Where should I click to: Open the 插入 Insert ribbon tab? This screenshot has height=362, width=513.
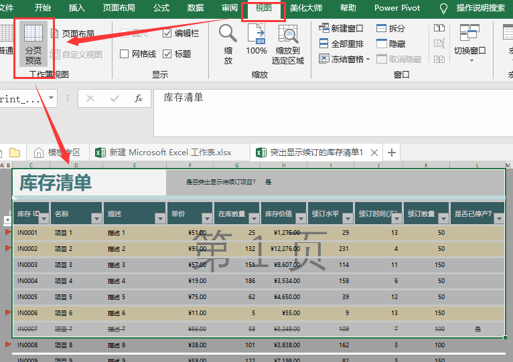coord(77,8)
